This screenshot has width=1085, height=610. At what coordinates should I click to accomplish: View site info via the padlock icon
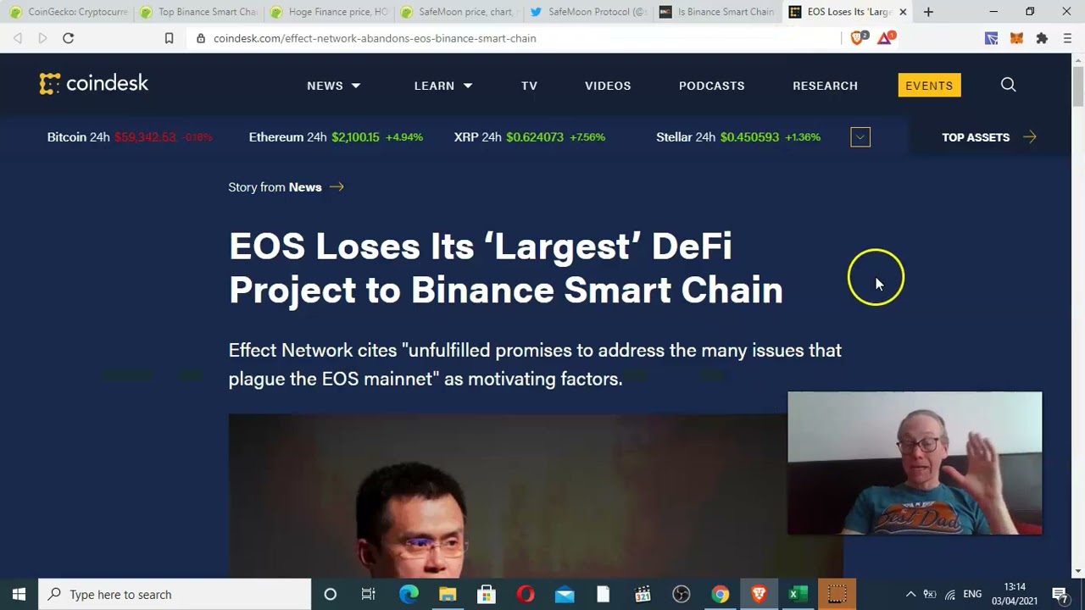click(200, 38)
